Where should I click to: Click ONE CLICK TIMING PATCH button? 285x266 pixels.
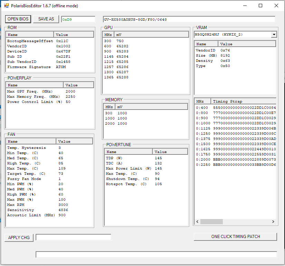point(235,237)
